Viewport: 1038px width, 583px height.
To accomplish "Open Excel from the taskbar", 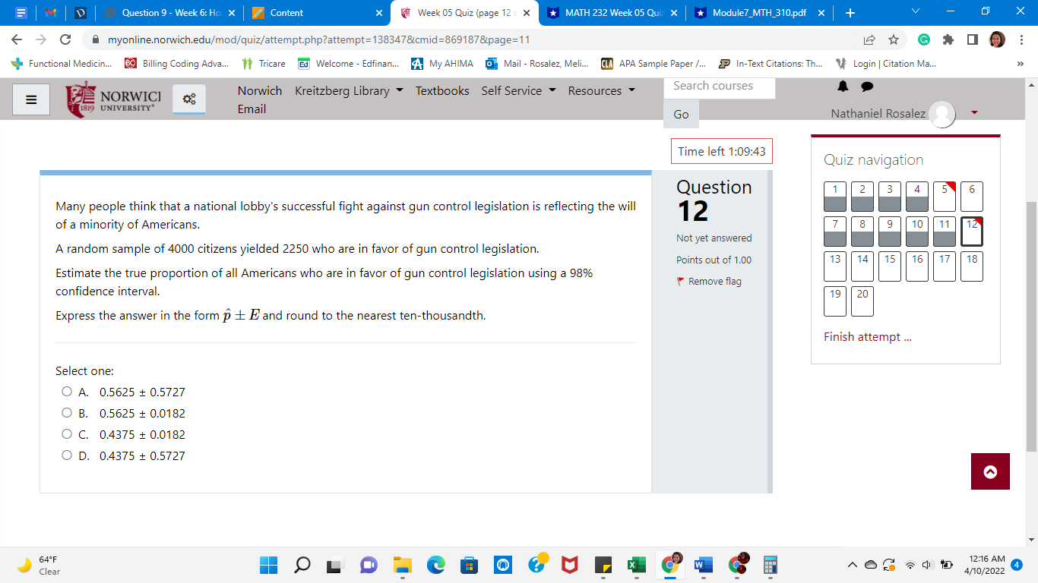I will coord(636,565).
